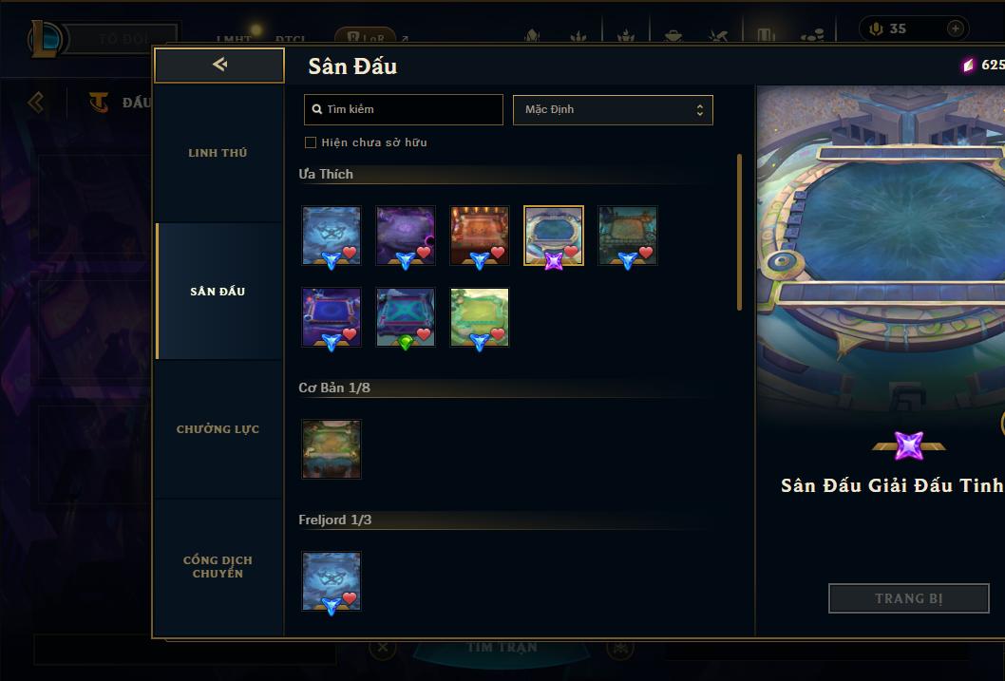Open the Chưởng Lực tab
The image size is (1005, 681).
[218, 429]
